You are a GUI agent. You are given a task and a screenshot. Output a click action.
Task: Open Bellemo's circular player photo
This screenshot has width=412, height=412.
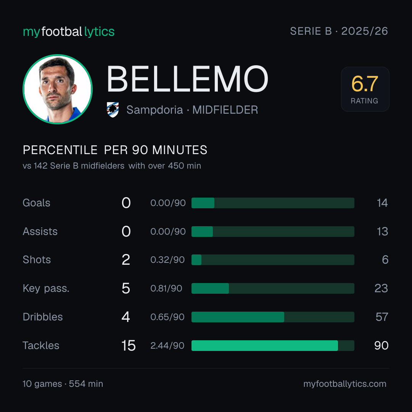pyautogui.click(x=58, y=89)
